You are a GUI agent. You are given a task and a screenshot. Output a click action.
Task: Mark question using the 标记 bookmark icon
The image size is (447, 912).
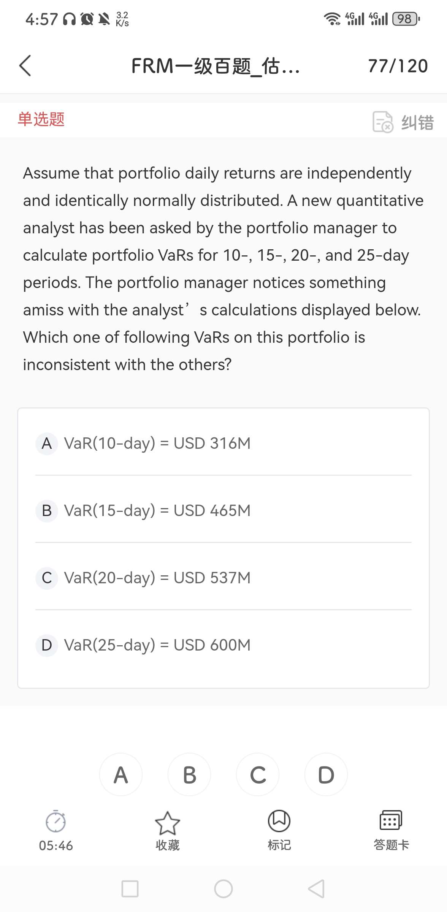(x=279, y=822)
